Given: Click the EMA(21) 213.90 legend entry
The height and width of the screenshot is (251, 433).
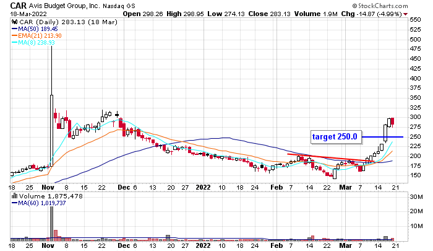Looking at the screenshot, I should tap(36, 36).
